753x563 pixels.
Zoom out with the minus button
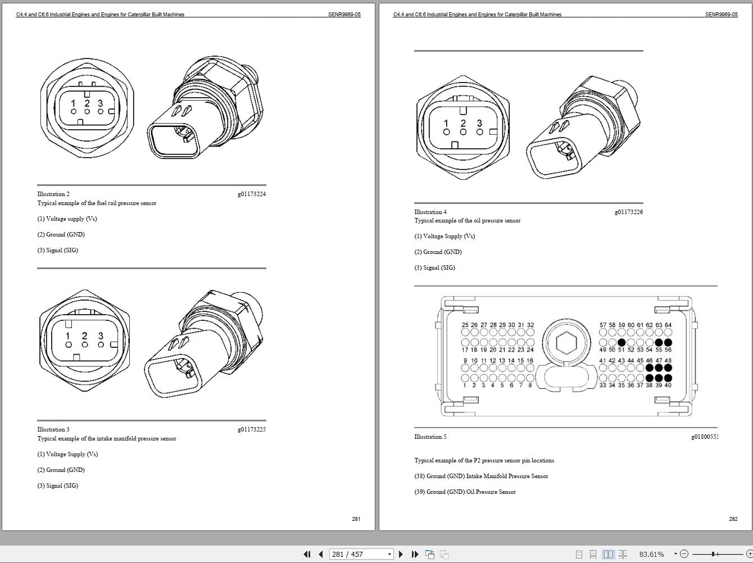tap(684, 554)
